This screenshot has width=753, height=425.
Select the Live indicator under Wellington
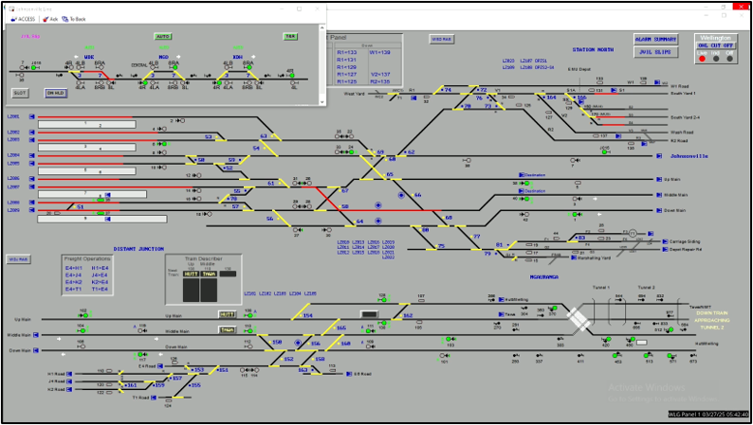(x=702, y=59)
